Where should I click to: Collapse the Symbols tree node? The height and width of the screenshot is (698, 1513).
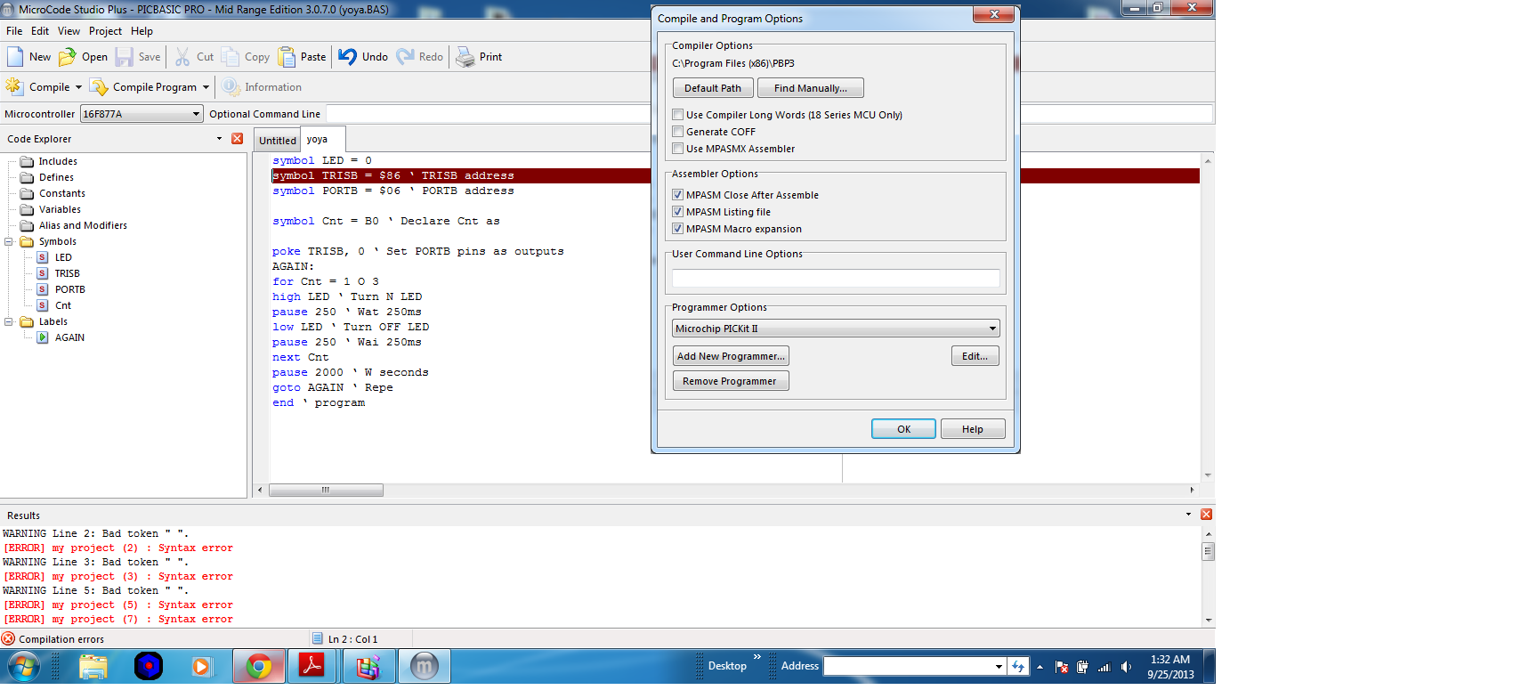[9, 241]
